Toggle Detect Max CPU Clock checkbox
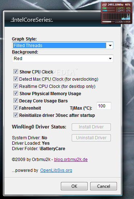Screen dimensions: 134x199 16,79
